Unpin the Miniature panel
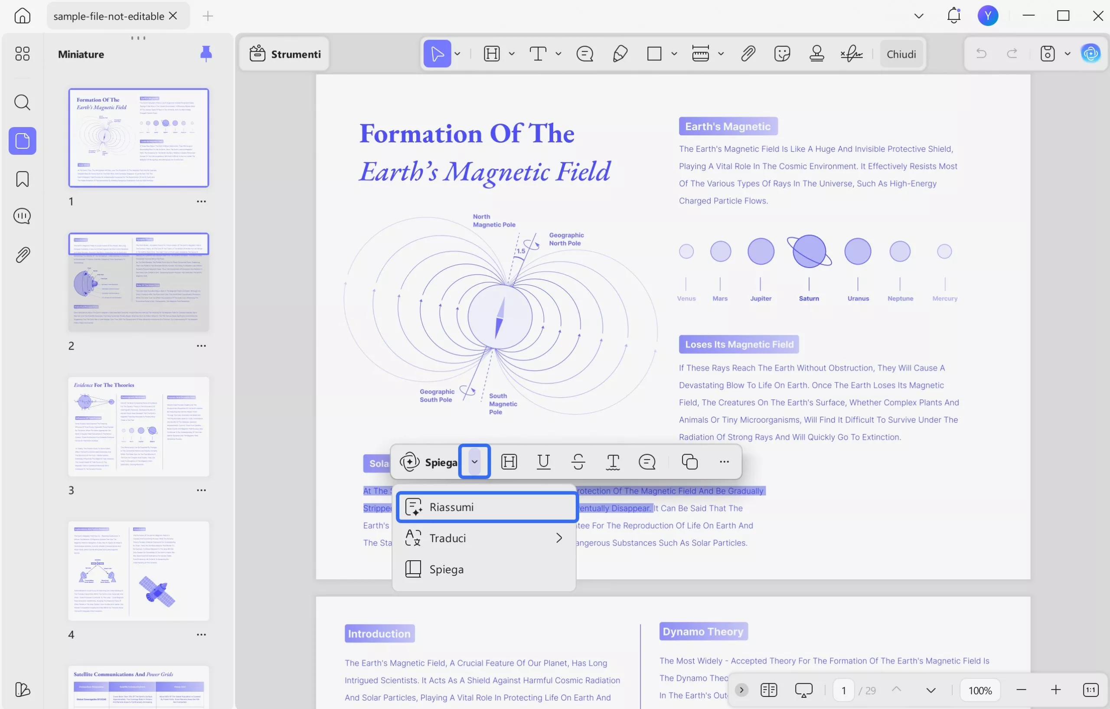Image resolution: width=1110 pixels, height=709 pixels. tap(206, 54)
